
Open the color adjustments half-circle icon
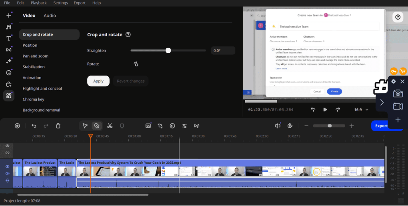tap(172, 126)
